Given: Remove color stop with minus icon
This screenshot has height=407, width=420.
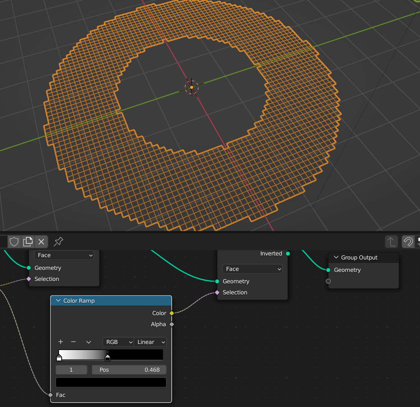Looking at the screenshot, I should [73, 342].
